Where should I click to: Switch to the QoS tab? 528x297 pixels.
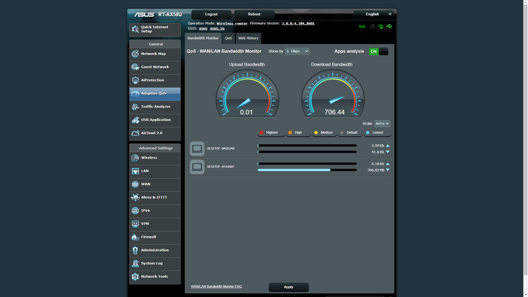tap(228, 38)
